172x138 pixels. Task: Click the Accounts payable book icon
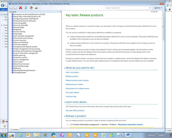13,23
